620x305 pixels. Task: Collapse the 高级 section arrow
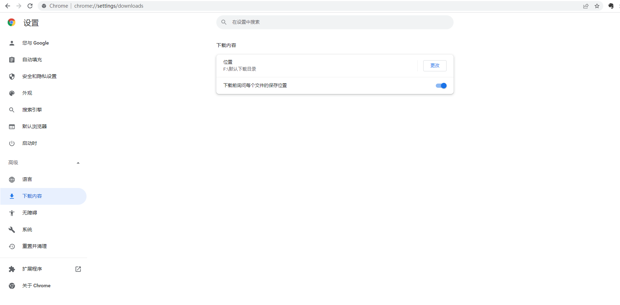click(78, 163)
